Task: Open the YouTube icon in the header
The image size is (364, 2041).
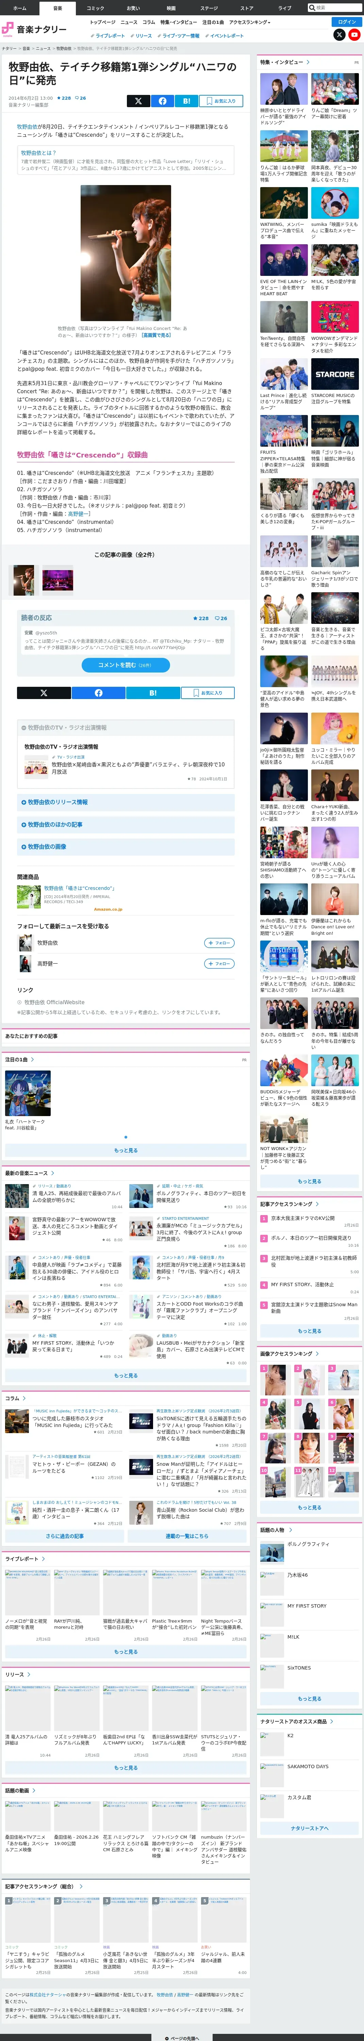Action: (x=354, y=35)
